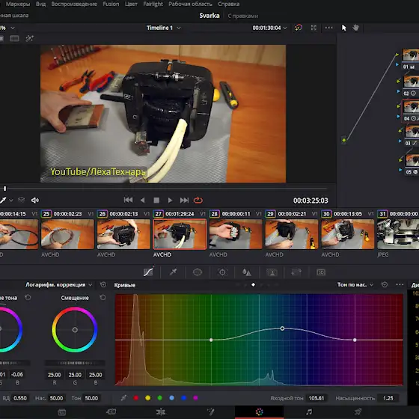419x419 pixels.
Task: Open the 00:01:30:04 timecode dropdown
Action: [269, 28]
